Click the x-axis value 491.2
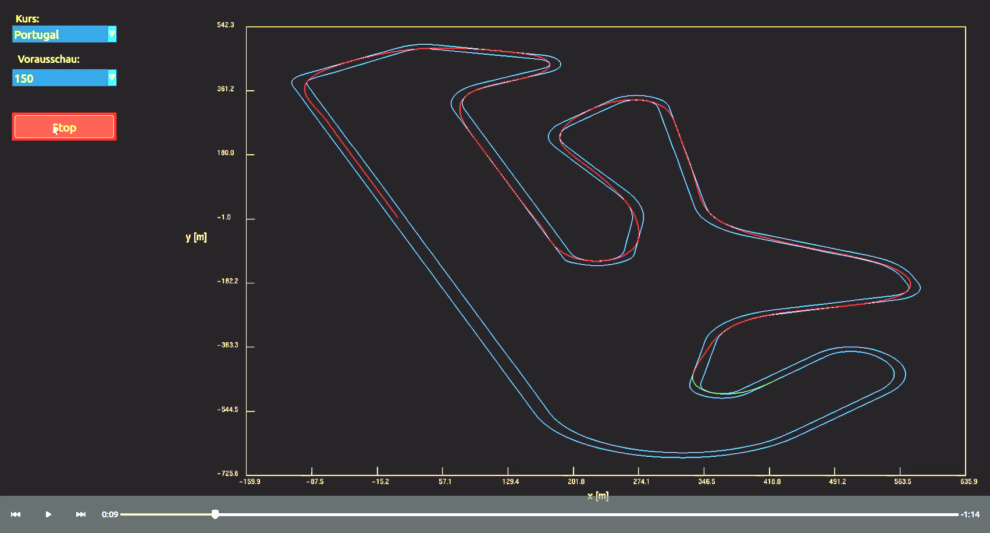This screenshot has height=533, width=990. pos(838,482)
